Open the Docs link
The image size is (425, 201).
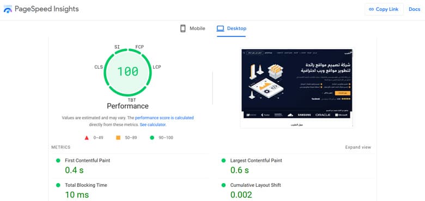415,9
